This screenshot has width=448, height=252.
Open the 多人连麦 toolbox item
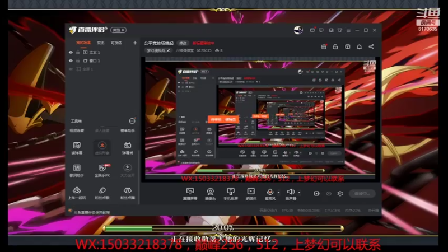pos(102,130)
